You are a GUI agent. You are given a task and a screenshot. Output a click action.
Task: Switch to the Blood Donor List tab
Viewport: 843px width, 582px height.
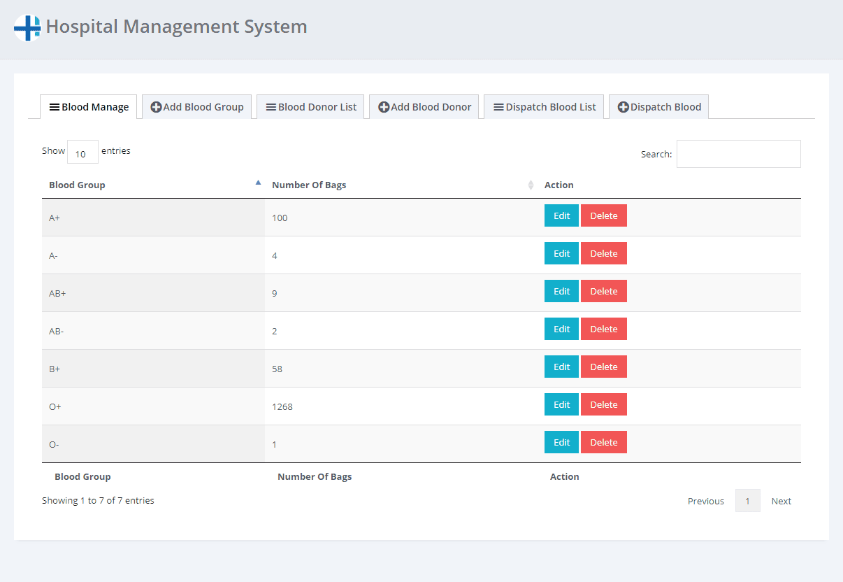pyautogui.click(x=310, y=107)
